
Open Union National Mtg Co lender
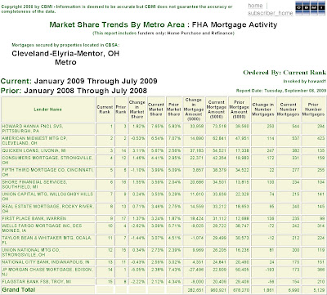(31, 253)
